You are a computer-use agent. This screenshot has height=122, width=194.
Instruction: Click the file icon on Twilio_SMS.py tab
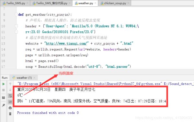(4, 3)
